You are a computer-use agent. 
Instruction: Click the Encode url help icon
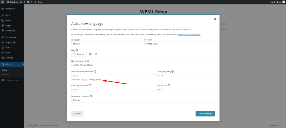pyautogui.click(x=169, y=85)
